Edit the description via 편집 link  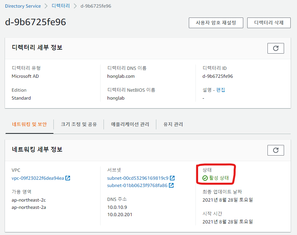point(221,90)
